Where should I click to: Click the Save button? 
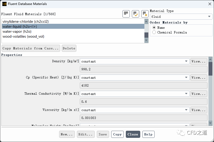(x=103, y=134)
